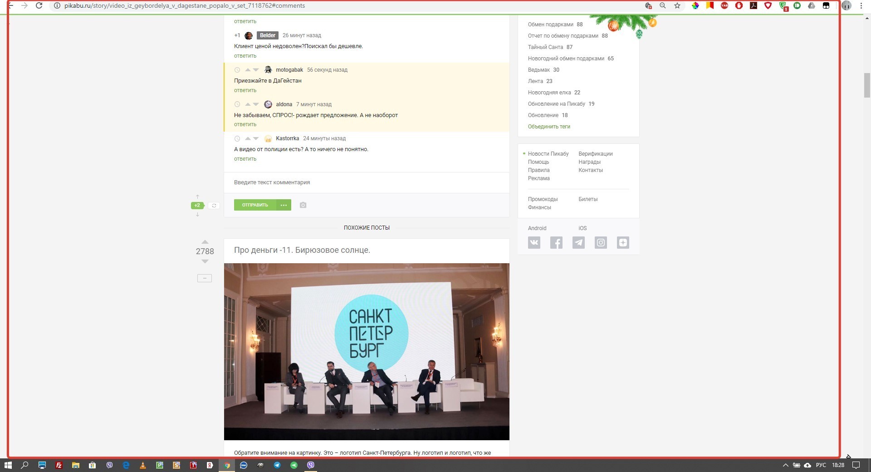The width and height of the screenshot is (871, 472).
Task: Upvote Kastorrka's comment
Action: click(248, 138)
